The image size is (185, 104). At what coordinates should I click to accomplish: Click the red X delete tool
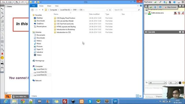point(2,54)
